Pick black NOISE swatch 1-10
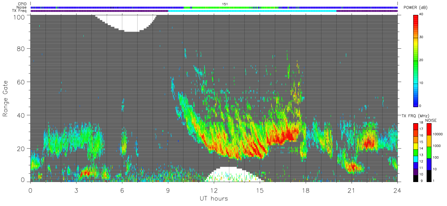Viewport: 447px width, 206px height. (428, 175)
